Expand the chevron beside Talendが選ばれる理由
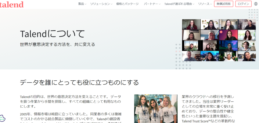The image size is (259, 123). pos(193,4)
